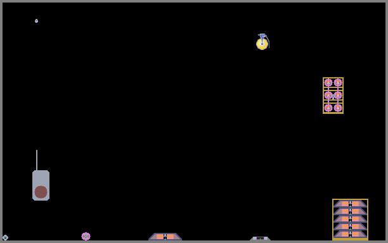Select the small flat gray mine on floor

tap(260, 239)
